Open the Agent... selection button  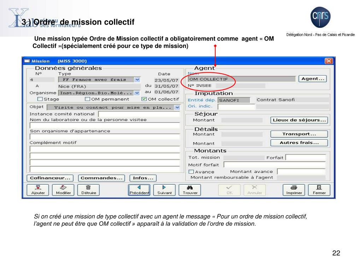tap(313, 79)
